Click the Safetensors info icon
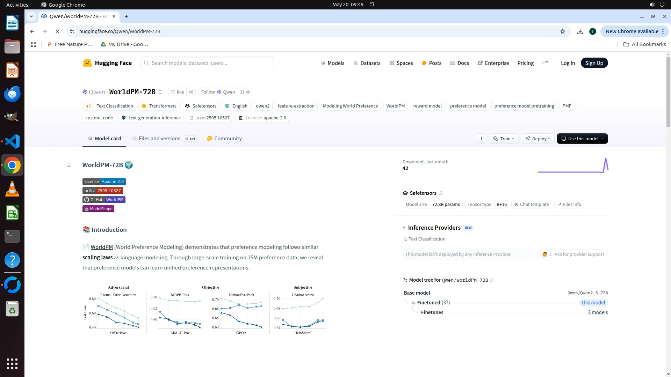This screenshot has width=671, height=377. (441, 193)
